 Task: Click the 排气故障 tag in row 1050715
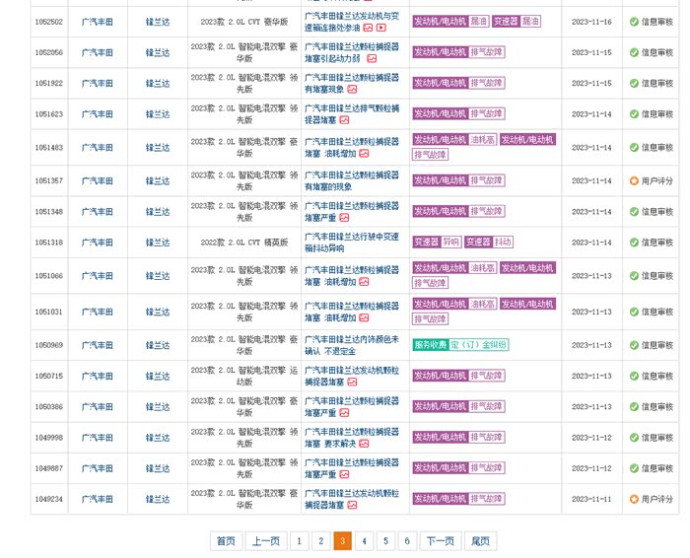[486, 376]
